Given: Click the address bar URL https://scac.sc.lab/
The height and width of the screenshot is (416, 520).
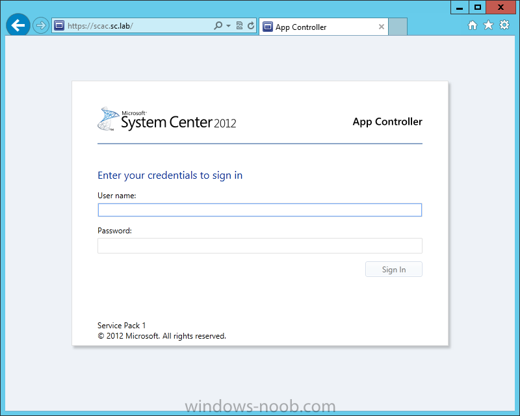Looking at the screenshot, I should 100,26.
